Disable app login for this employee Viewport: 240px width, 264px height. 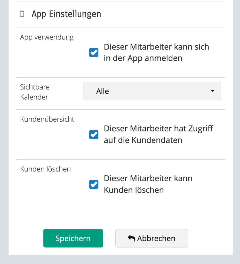(94, 53)
